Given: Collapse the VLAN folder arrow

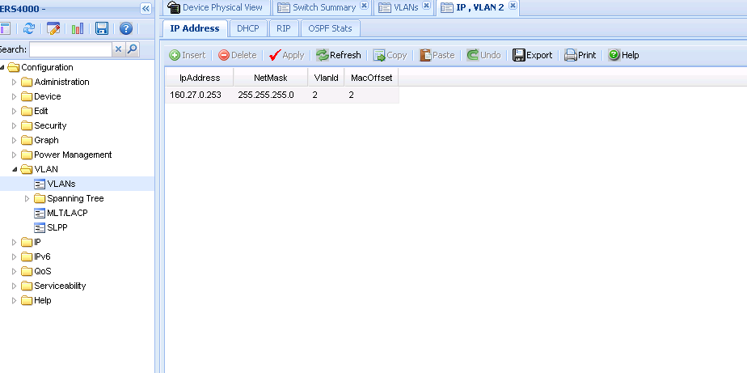Looking at the screenshot, I should point(15,169).
